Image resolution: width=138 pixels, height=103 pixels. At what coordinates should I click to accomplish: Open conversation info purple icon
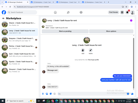coord(131,21)
